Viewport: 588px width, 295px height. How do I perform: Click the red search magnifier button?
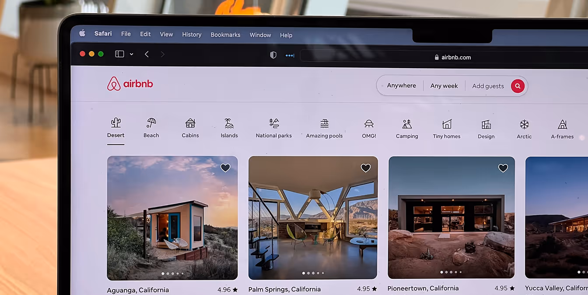(x=518, y=86)
